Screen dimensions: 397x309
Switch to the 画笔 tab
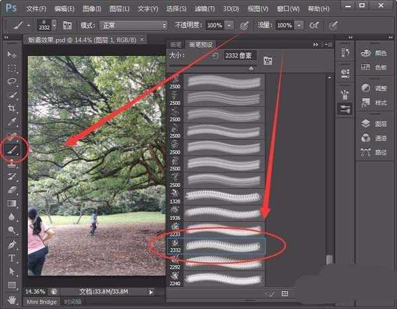click(176, 45)
